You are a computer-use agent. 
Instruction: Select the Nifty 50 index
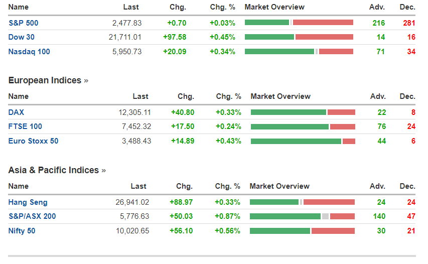(22, 231)
